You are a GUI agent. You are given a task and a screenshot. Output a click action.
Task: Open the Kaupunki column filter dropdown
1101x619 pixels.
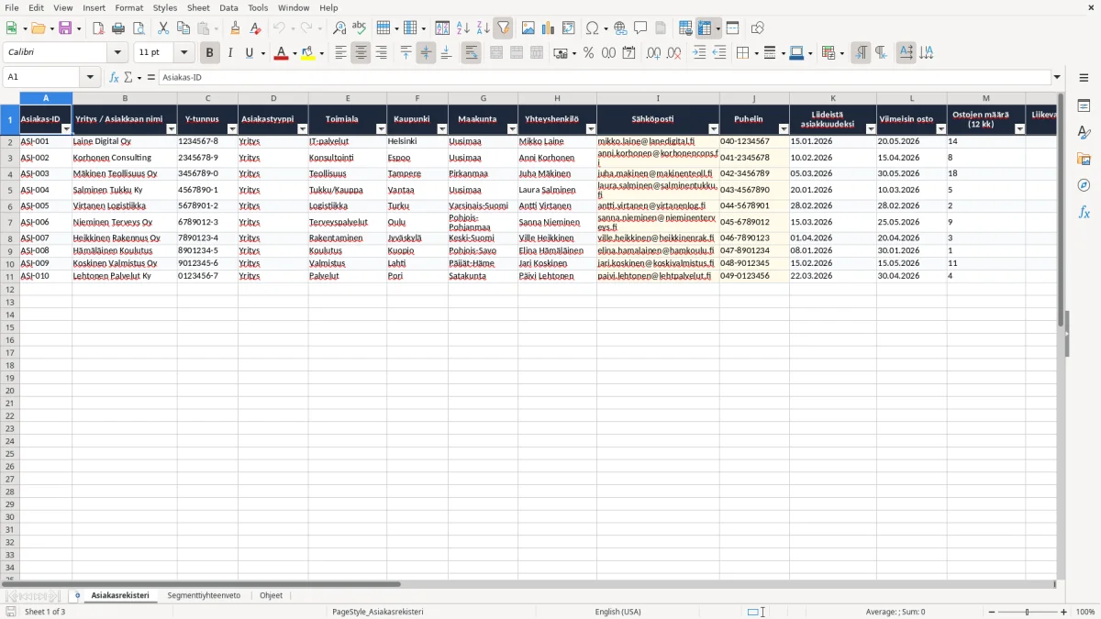[442, 129]
